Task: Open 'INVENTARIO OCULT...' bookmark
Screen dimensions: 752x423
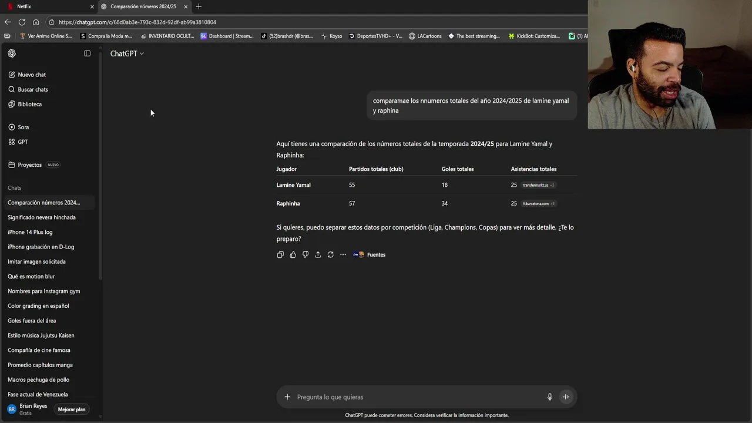Action: click(167, 36)
